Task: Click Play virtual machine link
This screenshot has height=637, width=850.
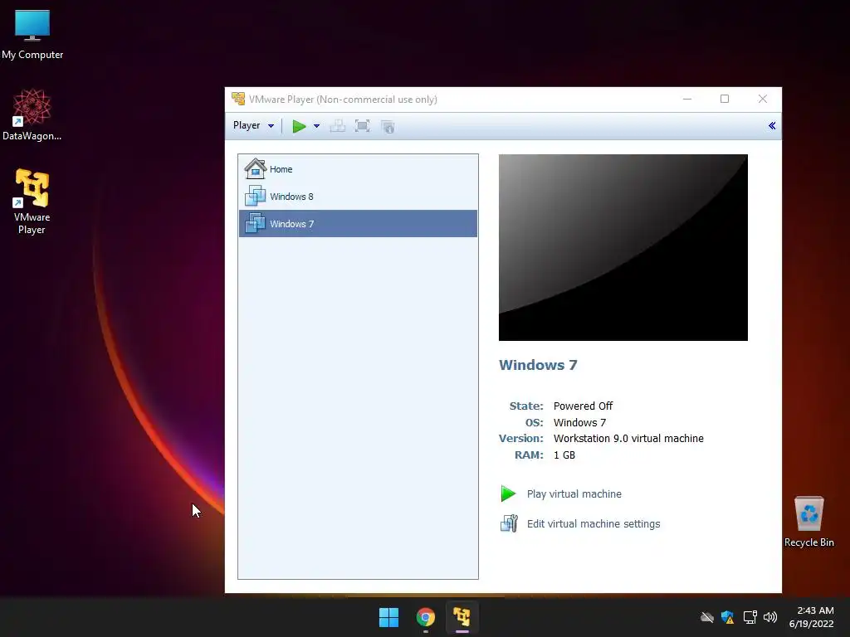Action: click(x=574, y=494)
